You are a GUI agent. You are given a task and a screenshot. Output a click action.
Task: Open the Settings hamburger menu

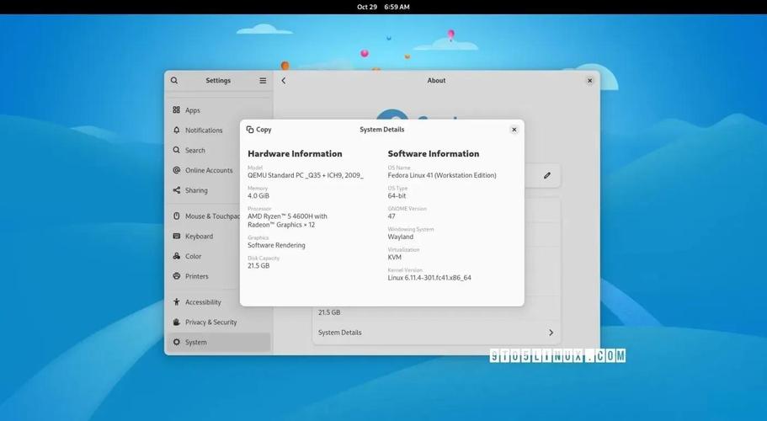(x=263, y=80)
